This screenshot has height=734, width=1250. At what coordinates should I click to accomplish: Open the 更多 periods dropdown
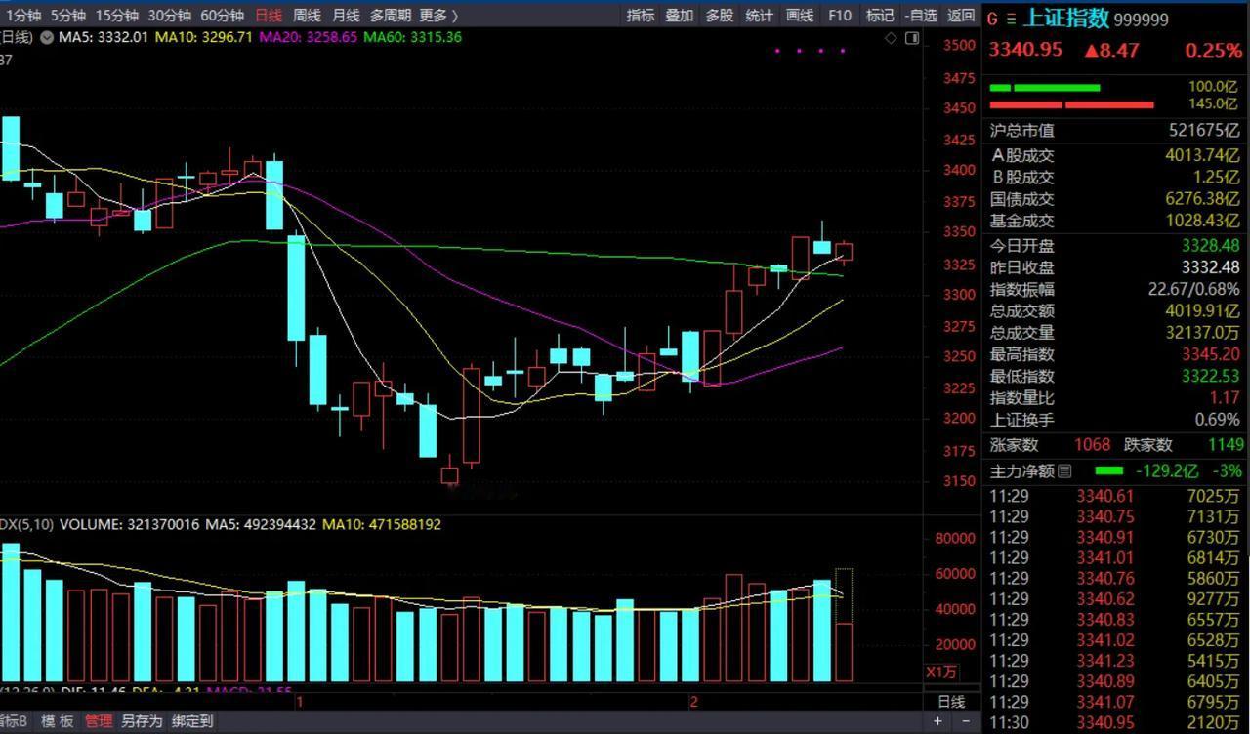438,16
